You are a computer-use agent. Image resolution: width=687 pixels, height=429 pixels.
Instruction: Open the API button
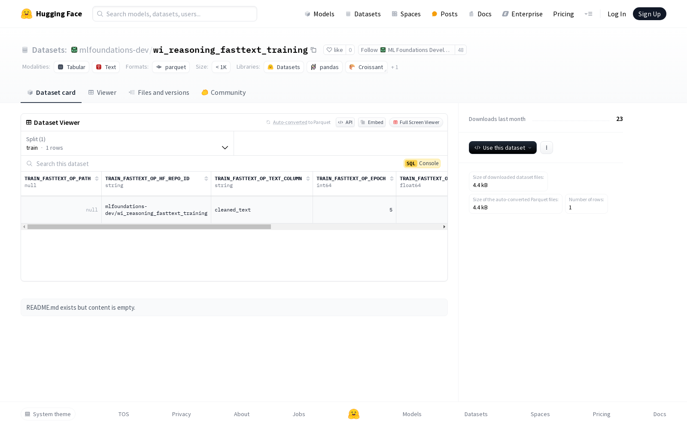tap(345, 122)
